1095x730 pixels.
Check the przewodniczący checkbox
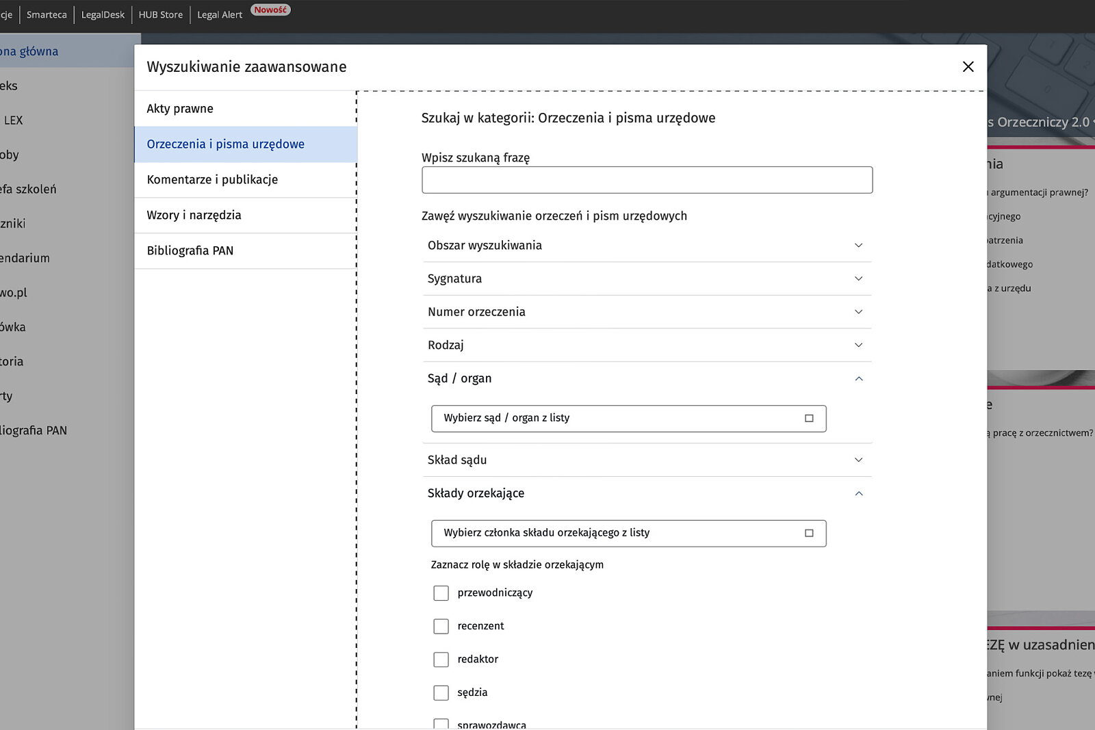pyautogui.click(x=441, y=593)
